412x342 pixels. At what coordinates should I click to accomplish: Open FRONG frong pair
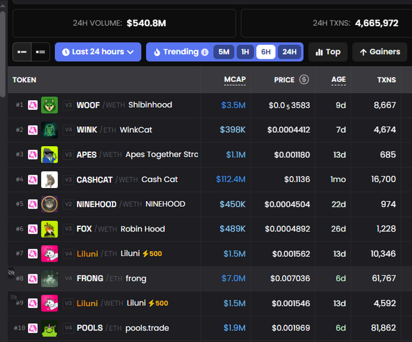111,279
